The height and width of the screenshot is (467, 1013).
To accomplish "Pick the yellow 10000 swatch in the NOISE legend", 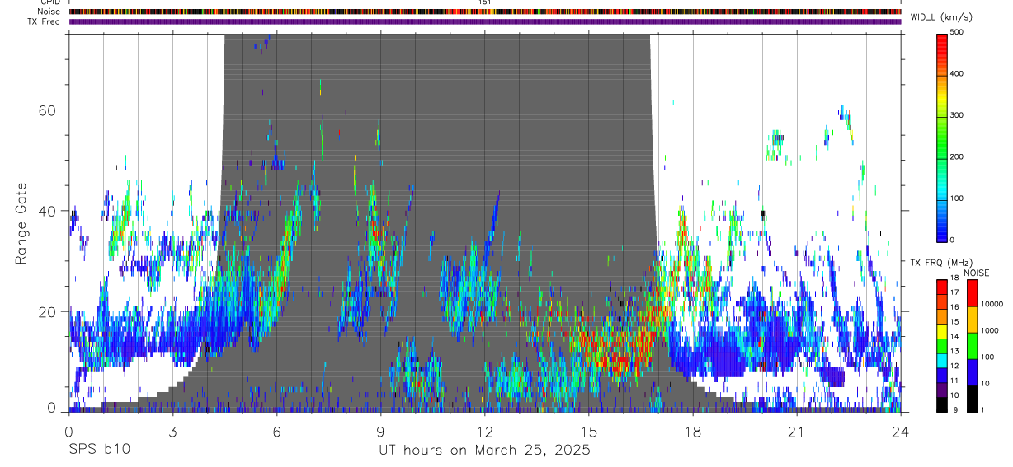I will tap(972, 319).
